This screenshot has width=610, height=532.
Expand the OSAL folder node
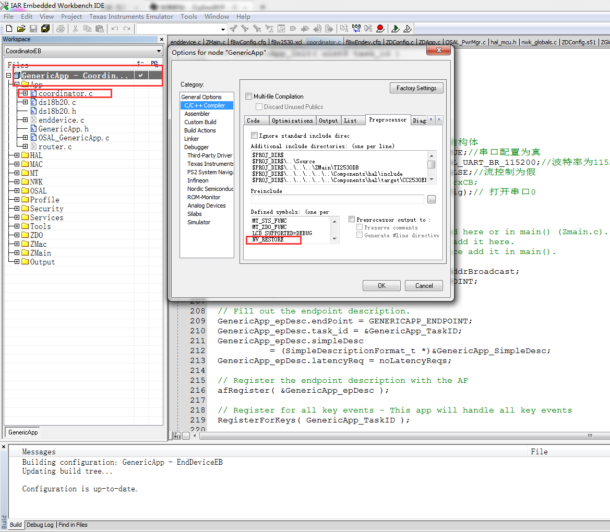pos(17,190)
